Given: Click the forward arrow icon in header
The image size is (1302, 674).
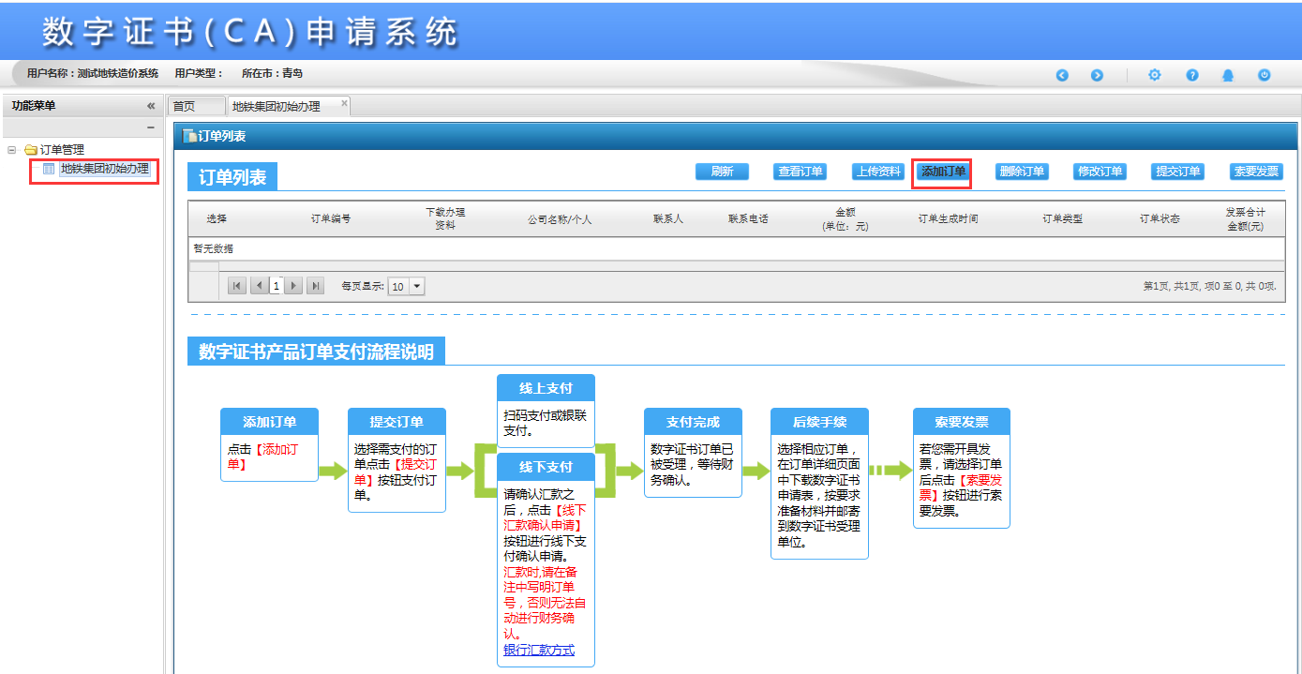Looking at the screenshot, I should tap(1096, 76).
